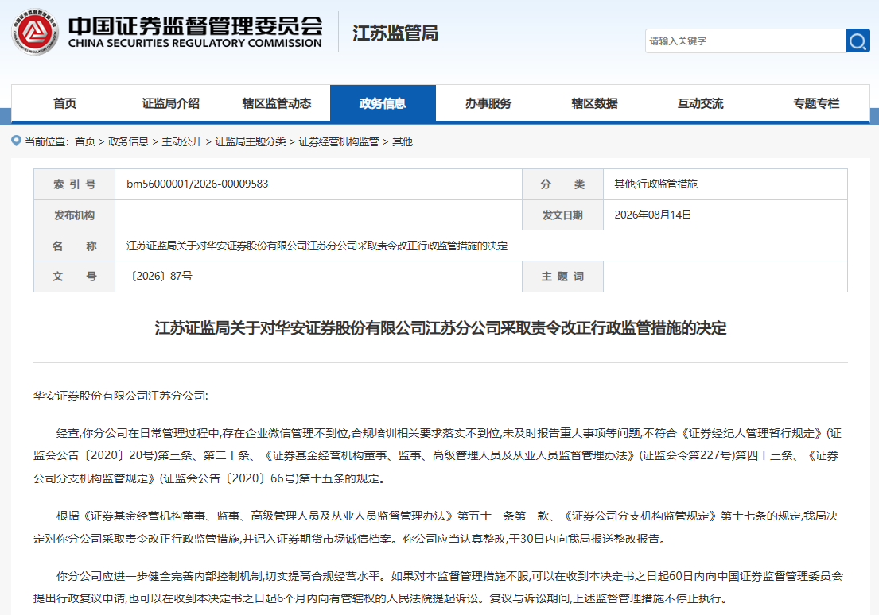
Task: Click the 江苏监管局 header title
Action: tap(395, 33)
